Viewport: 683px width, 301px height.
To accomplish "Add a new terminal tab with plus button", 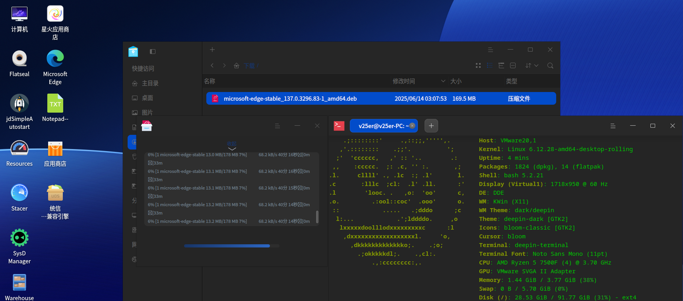I will [431, 126].
